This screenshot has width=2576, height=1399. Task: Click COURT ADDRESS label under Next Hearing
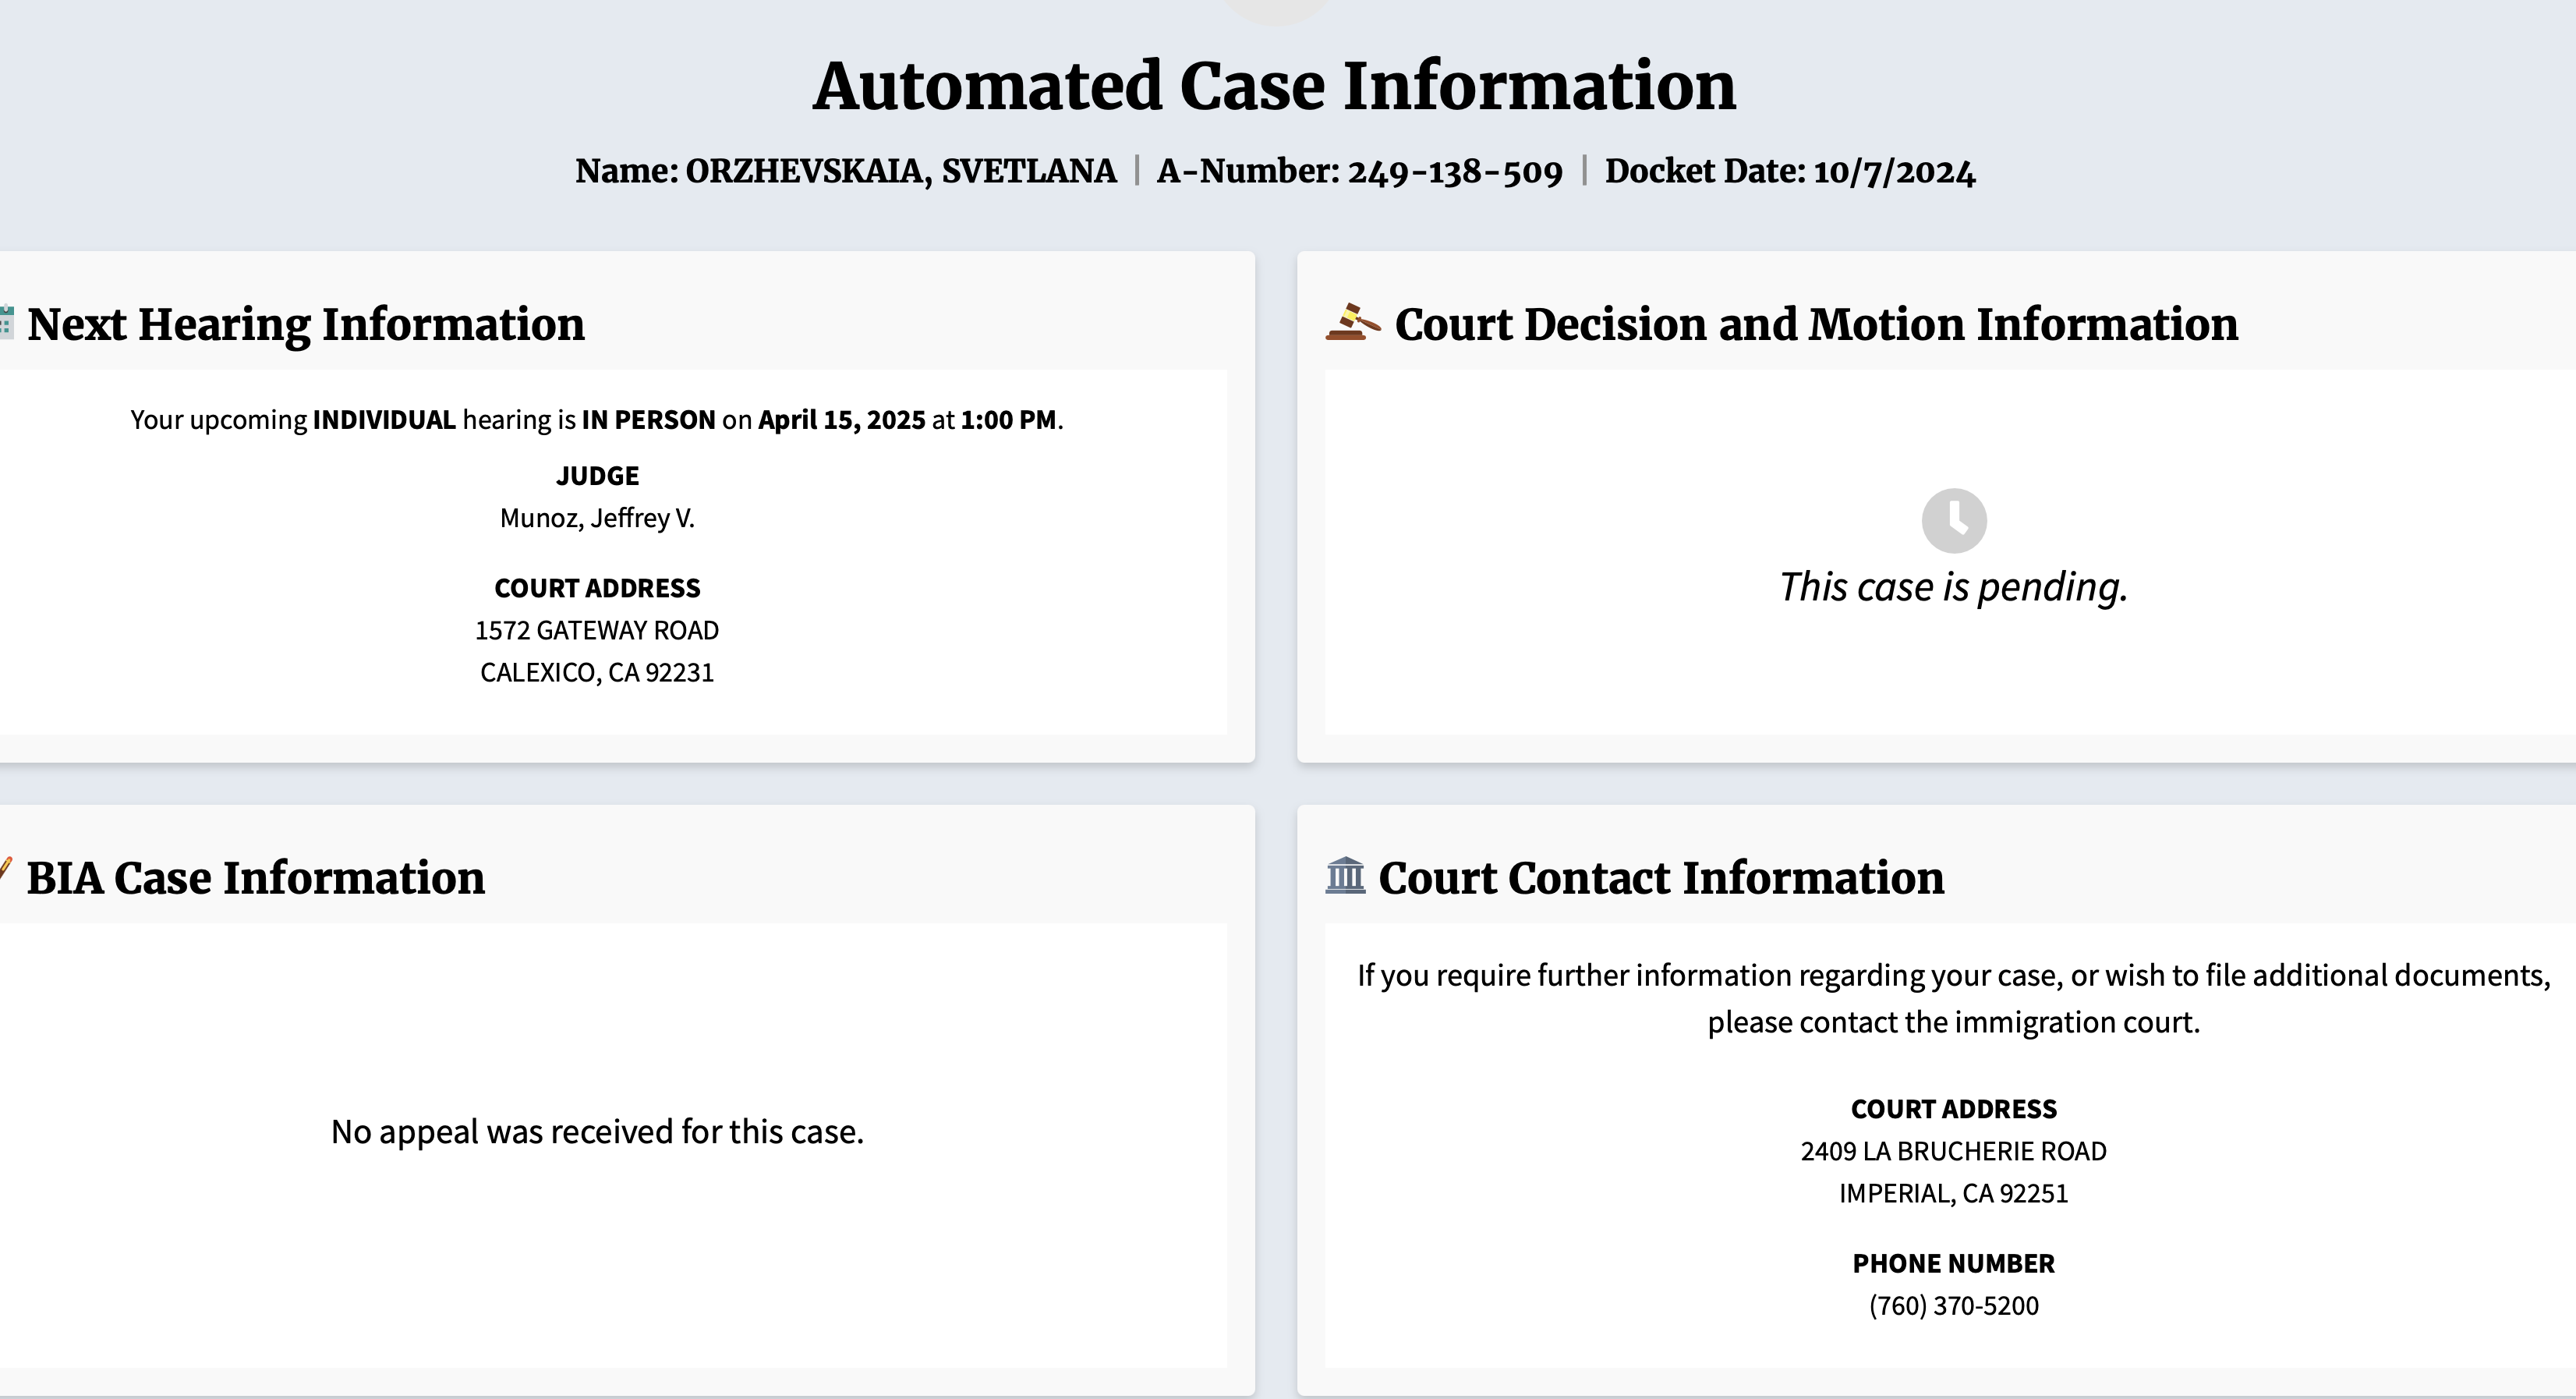(x=597, y=588)
